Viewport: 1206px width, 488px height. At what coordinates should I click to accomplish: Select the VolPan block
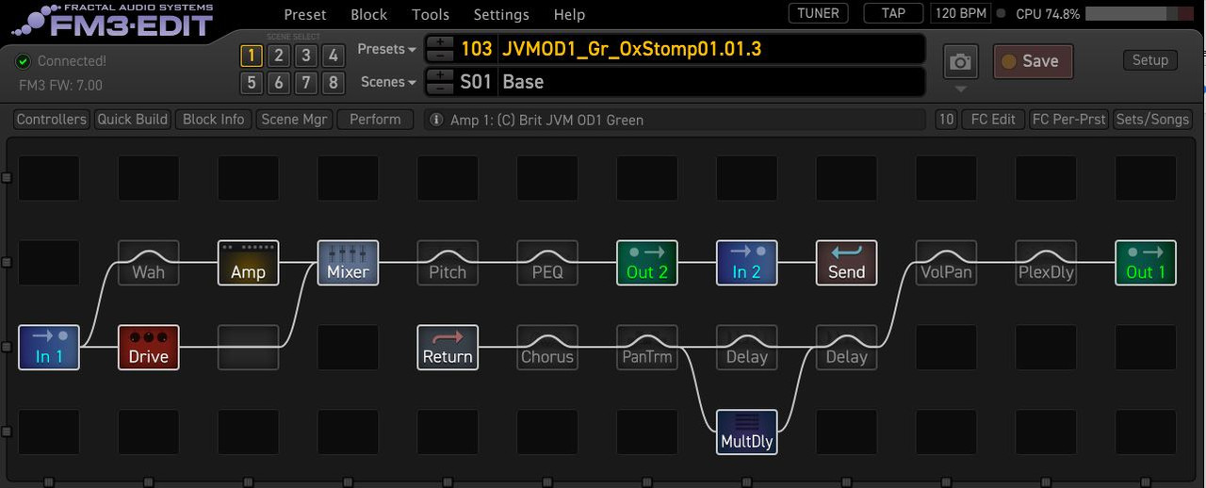tap(946, 263)
